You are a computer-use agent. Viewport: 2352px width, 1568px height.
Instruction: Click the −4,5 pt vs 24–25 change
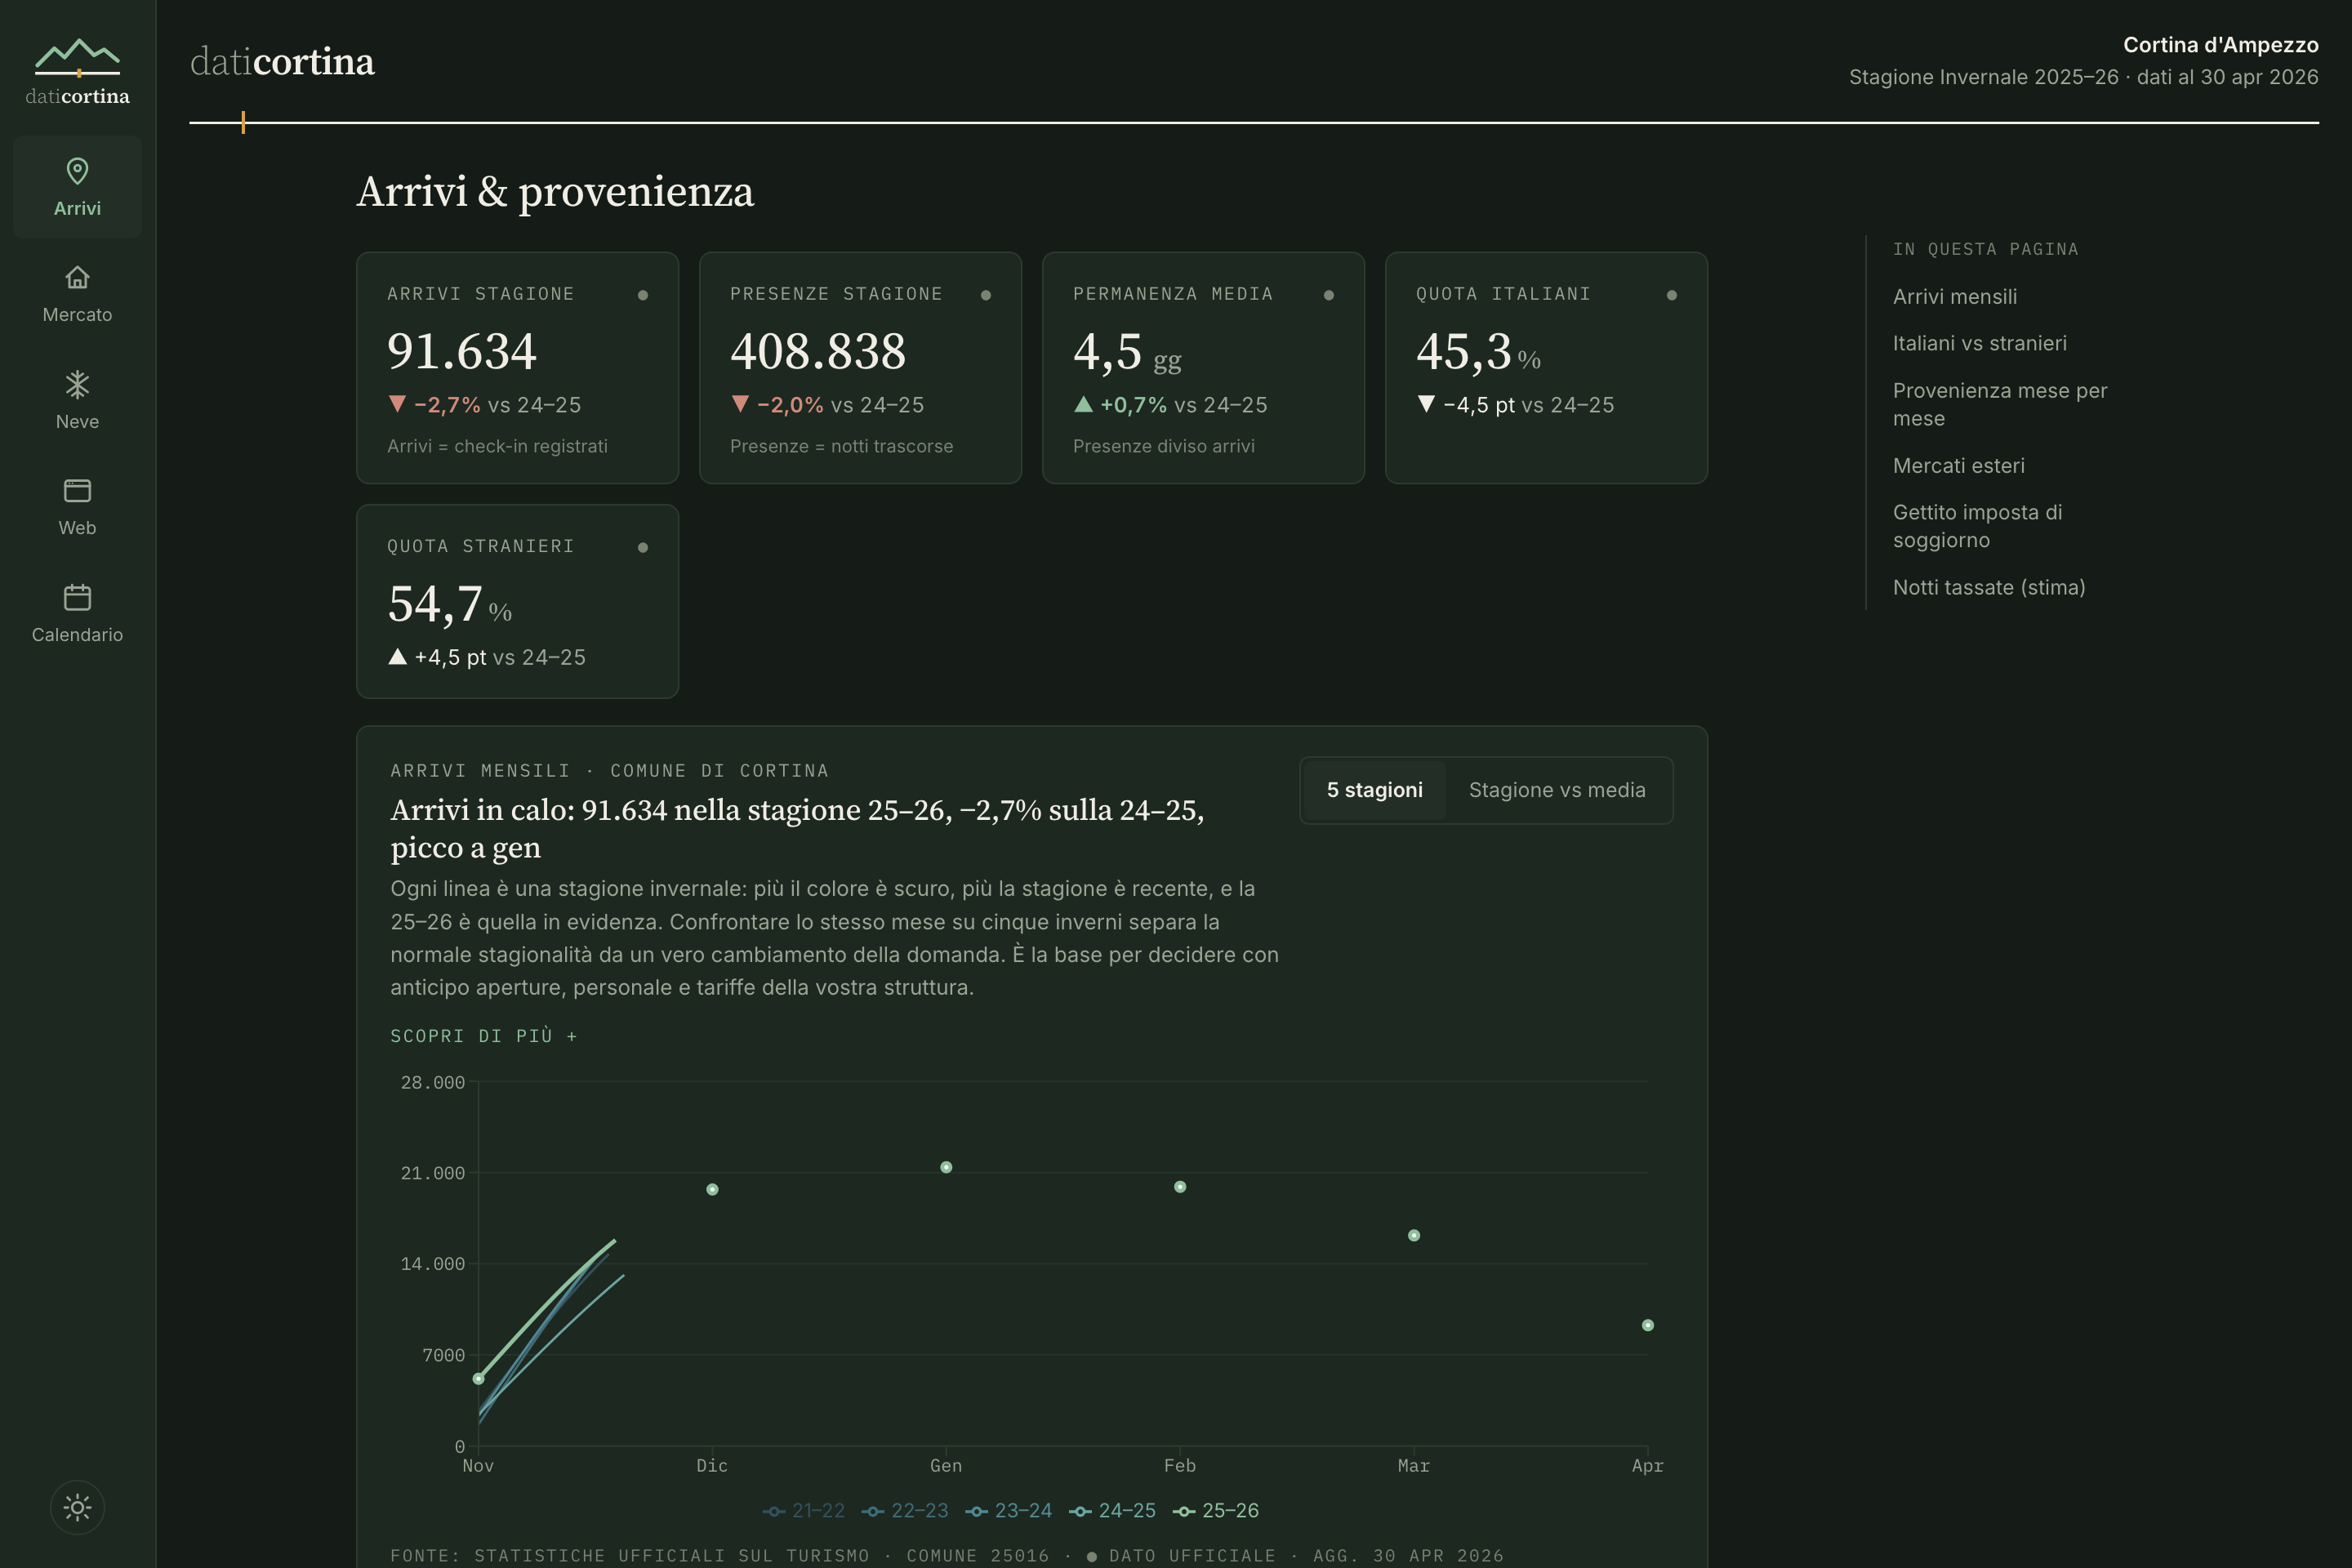point(1515,405)
